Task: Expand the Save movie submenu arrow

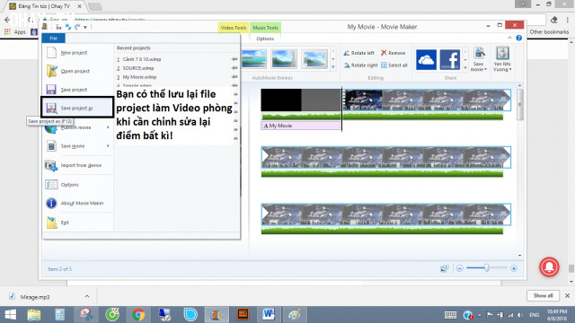Action: 108,145
